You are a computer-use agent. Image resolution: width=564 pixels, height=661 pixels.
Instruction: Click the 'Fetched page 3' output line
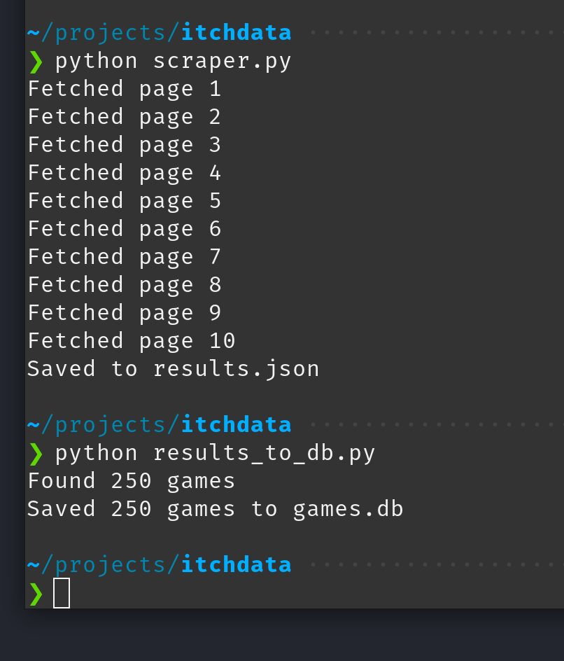125,146
